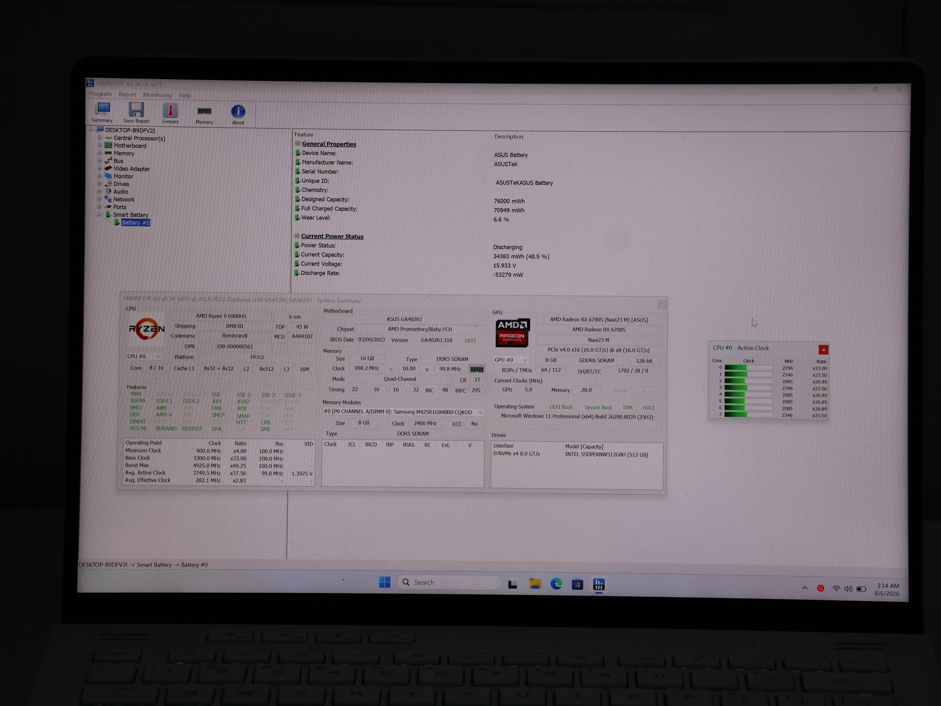Image resolution: width=941 pixels, height=706 pixels.
Task: Click the Current Voltage value 15.933 V
Action: [x=505, y=266]
